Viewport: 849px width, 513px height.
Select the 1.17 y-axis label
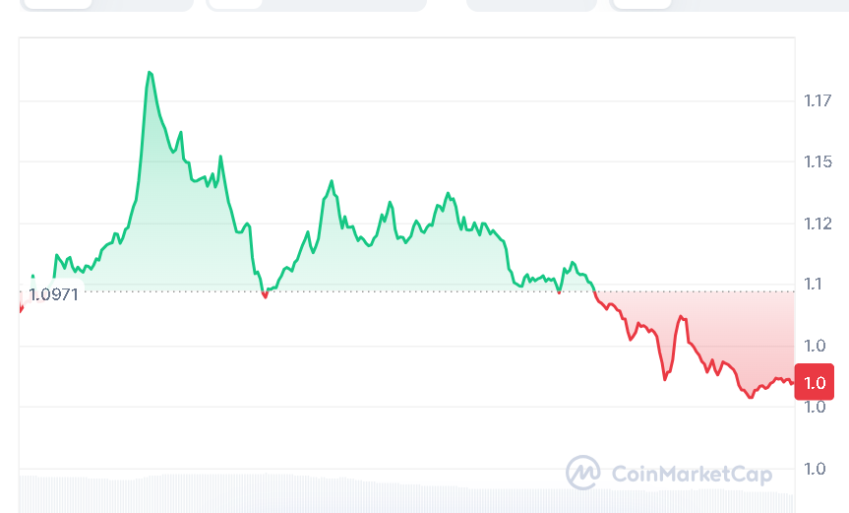(x=819, y=100)
